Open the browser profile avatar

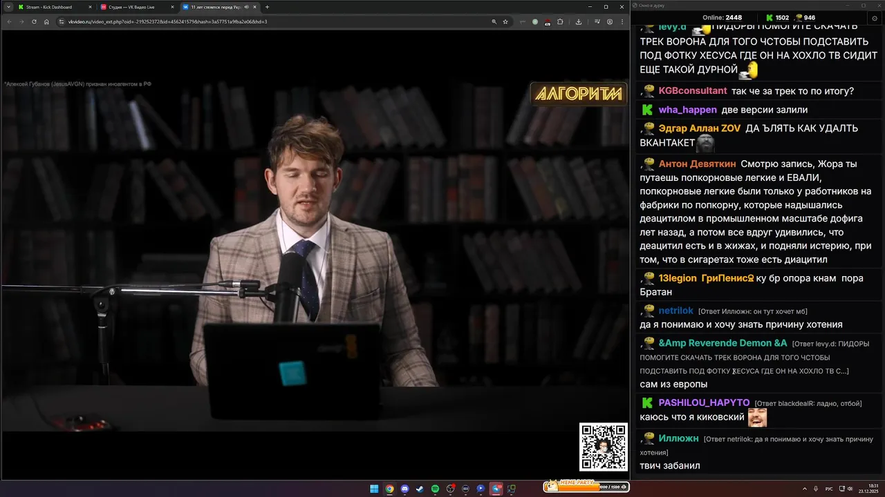pyautogui.click(x=609, y=21)
